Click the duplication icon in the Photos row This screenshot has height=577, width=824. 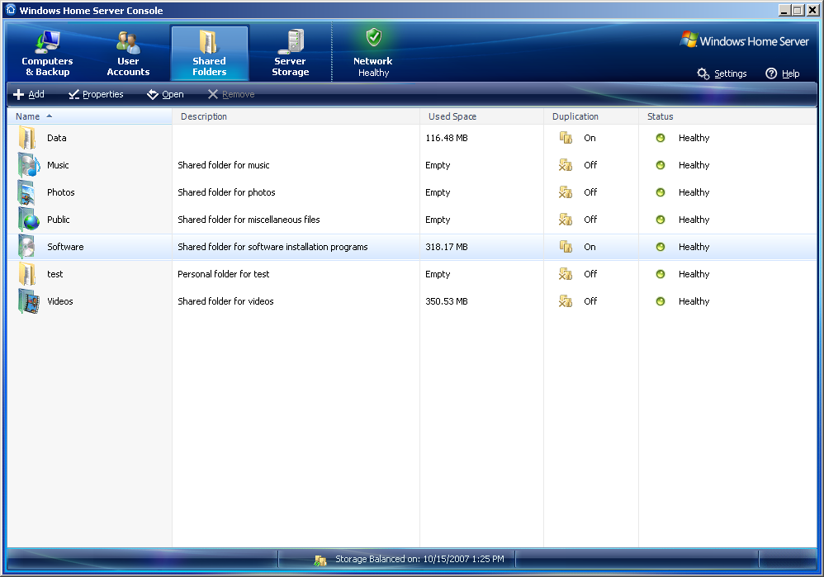pos(566,192)
